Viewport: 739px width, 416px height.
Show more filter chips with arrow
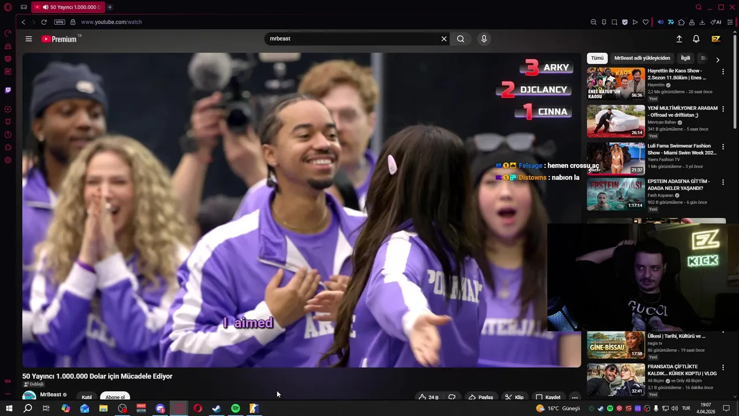(718, 60)
